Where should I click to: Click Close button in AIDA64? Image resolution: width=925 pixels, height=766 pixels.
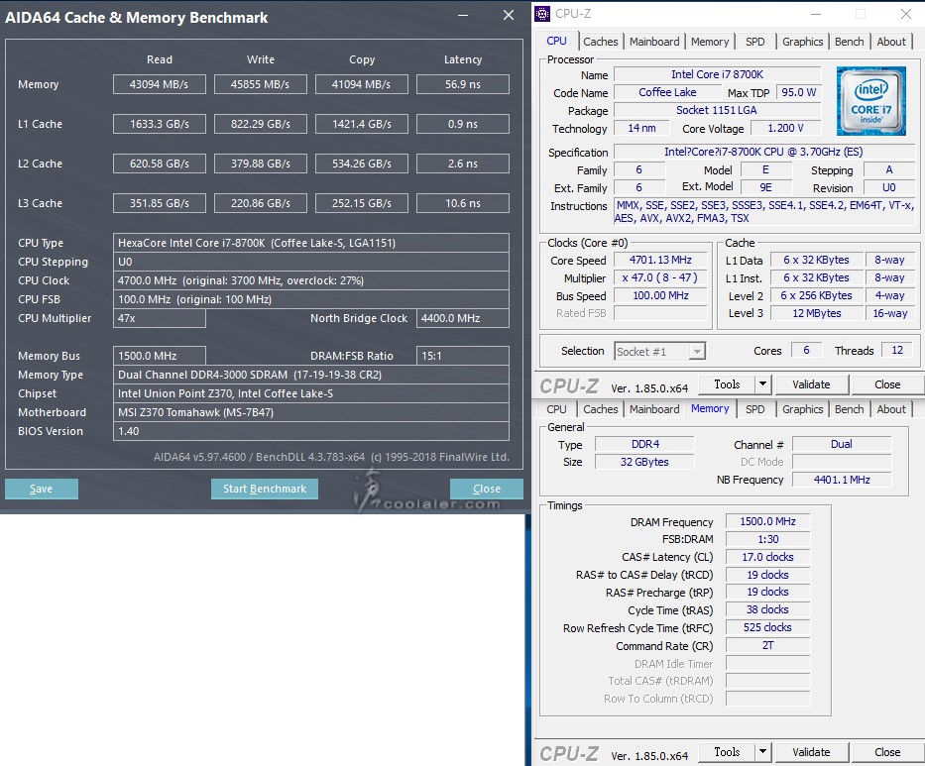pos(487,489)
